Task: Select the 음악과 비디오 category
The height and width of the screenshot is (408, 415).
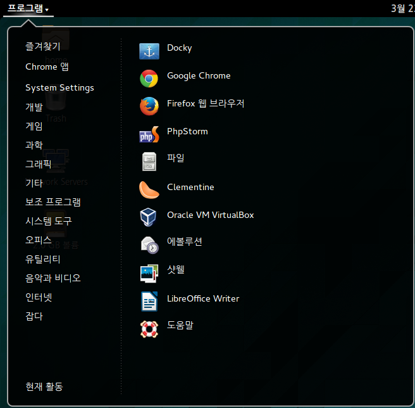Action: click(53, 278)
